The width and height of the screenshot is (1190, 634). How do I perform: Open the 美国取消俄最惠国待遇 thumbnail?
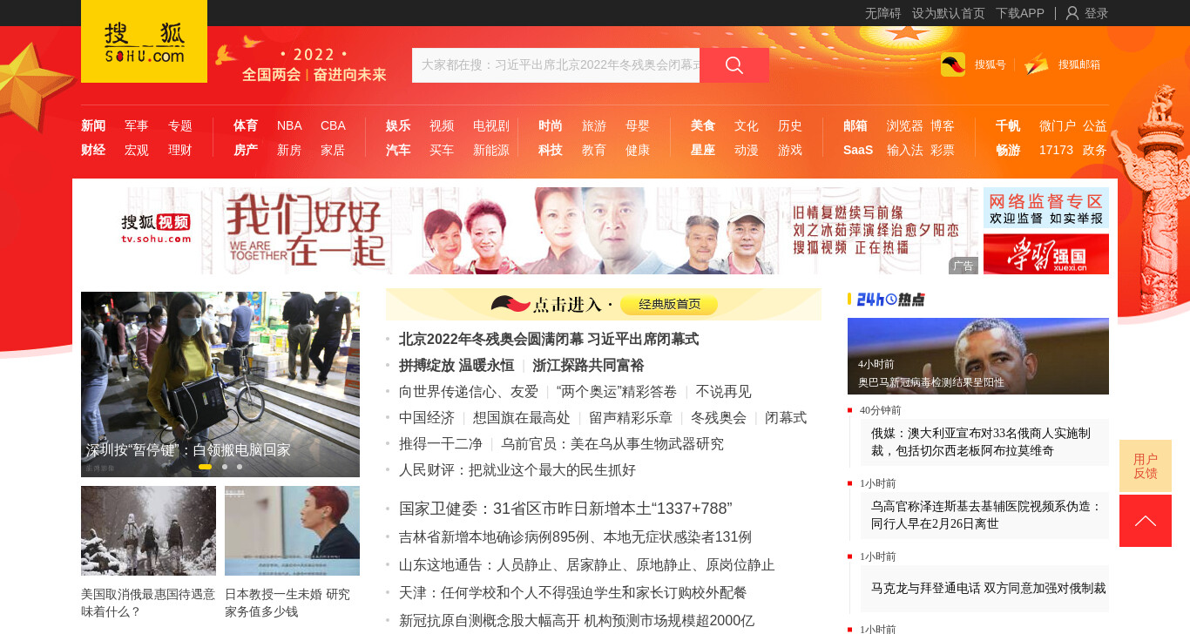148,530
